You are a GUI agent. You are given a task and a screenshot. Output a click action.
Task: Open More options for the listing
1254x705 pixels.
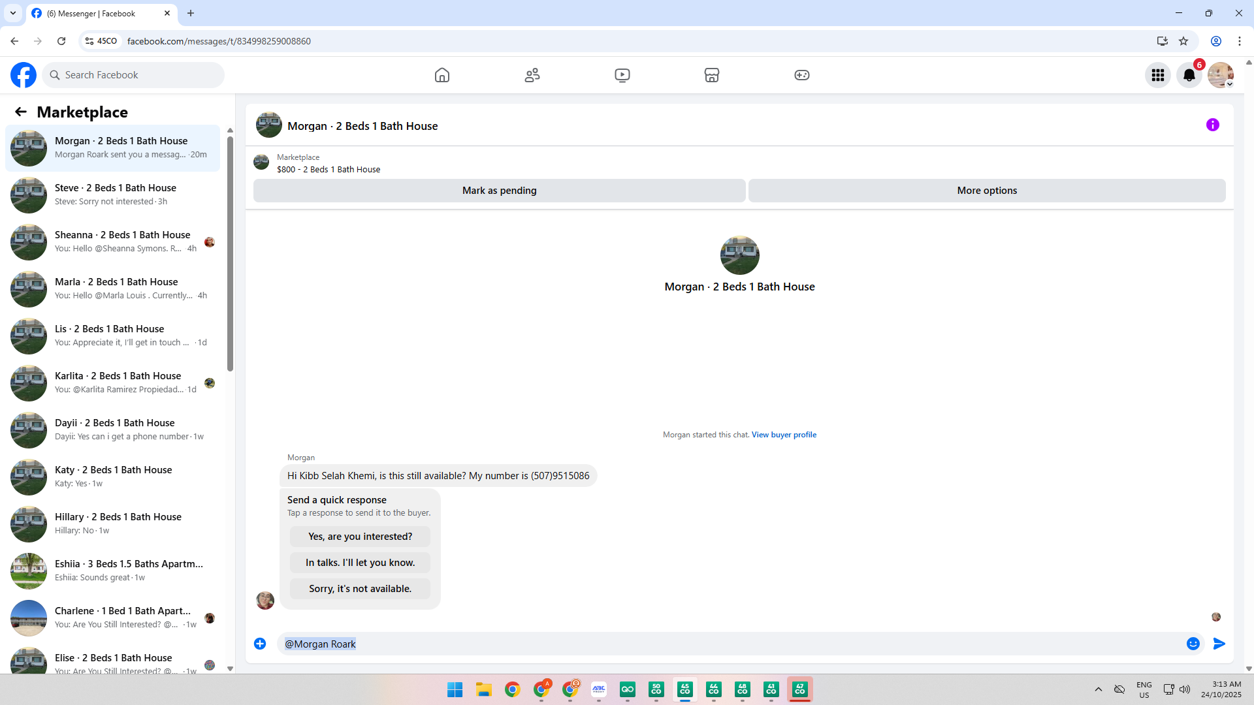(x=987, y=191)
